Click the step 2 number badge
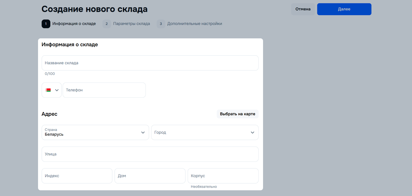 tap(106, 24)
